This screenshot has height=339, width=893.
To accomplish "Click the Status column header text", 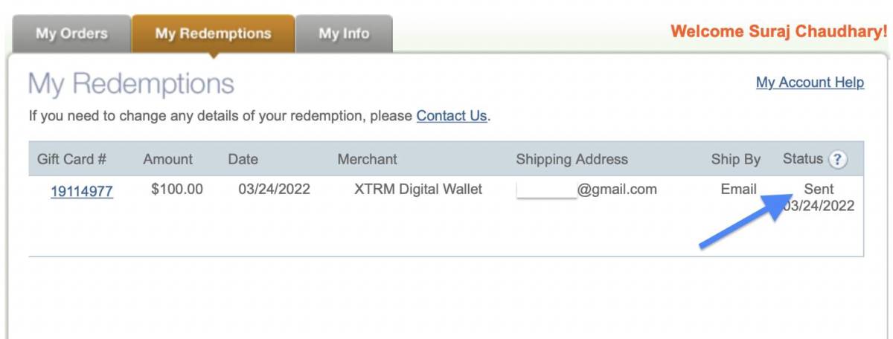I will tap(802, 158).
